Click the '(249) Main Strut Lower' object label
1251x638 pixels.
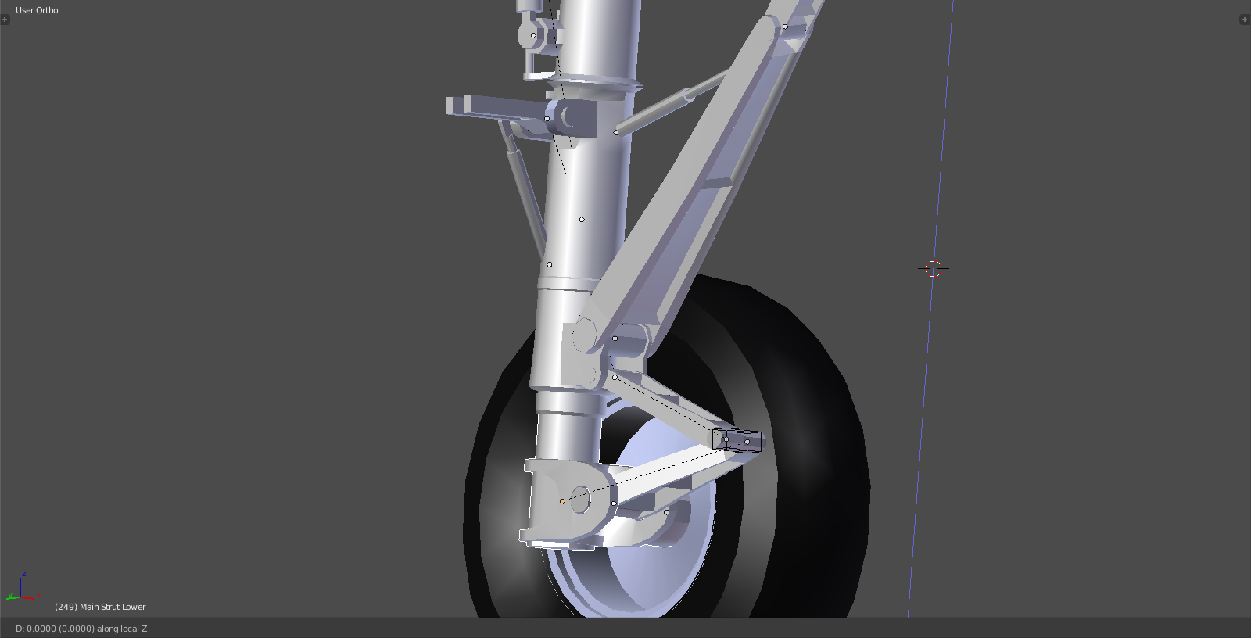click(100, 607)
